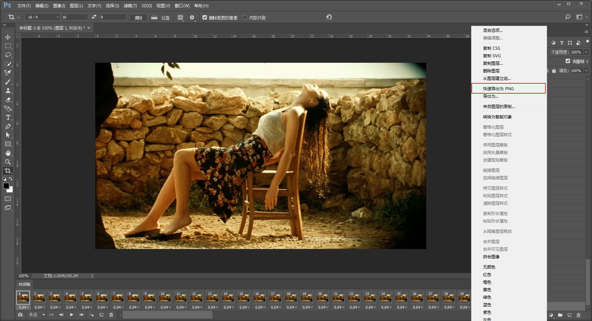592x321 pixels.
Task: Enable the 内容识别 checkbox
Action: tap(245, 17)
